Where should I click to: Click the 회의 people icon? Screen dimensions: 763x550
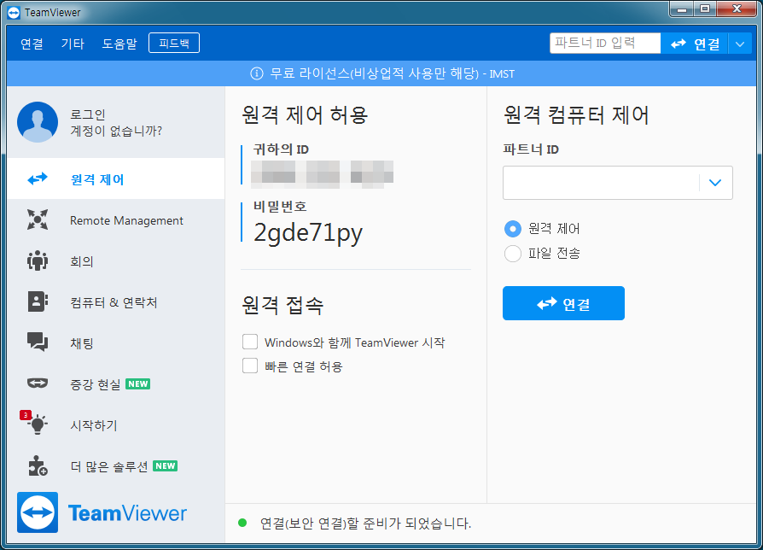[x=38, y=260]
